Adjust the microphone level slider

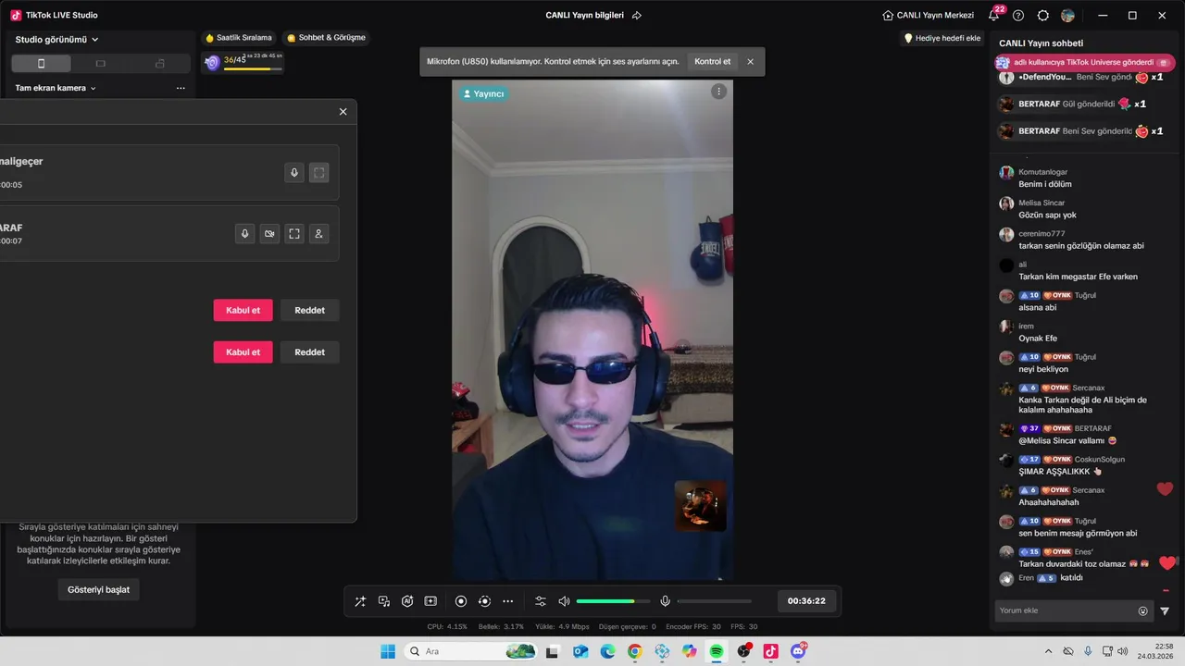coord(714,601)
